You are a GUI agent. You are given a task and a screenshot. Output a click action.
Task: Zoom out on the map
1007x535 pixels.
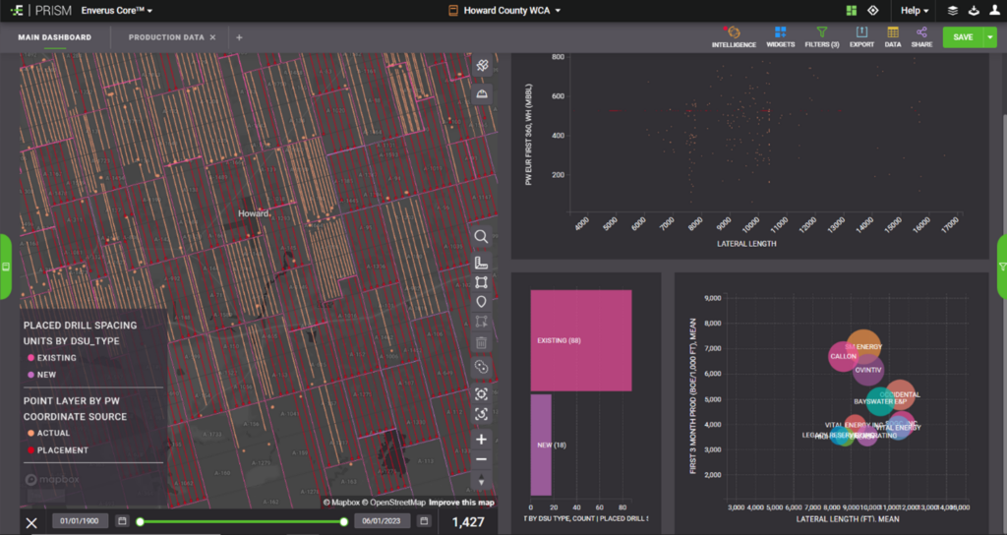coord(482,460)
